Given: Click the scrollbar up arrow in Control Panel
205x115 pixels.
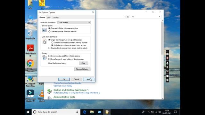Looking at the screenshot, I should point(162,21).
